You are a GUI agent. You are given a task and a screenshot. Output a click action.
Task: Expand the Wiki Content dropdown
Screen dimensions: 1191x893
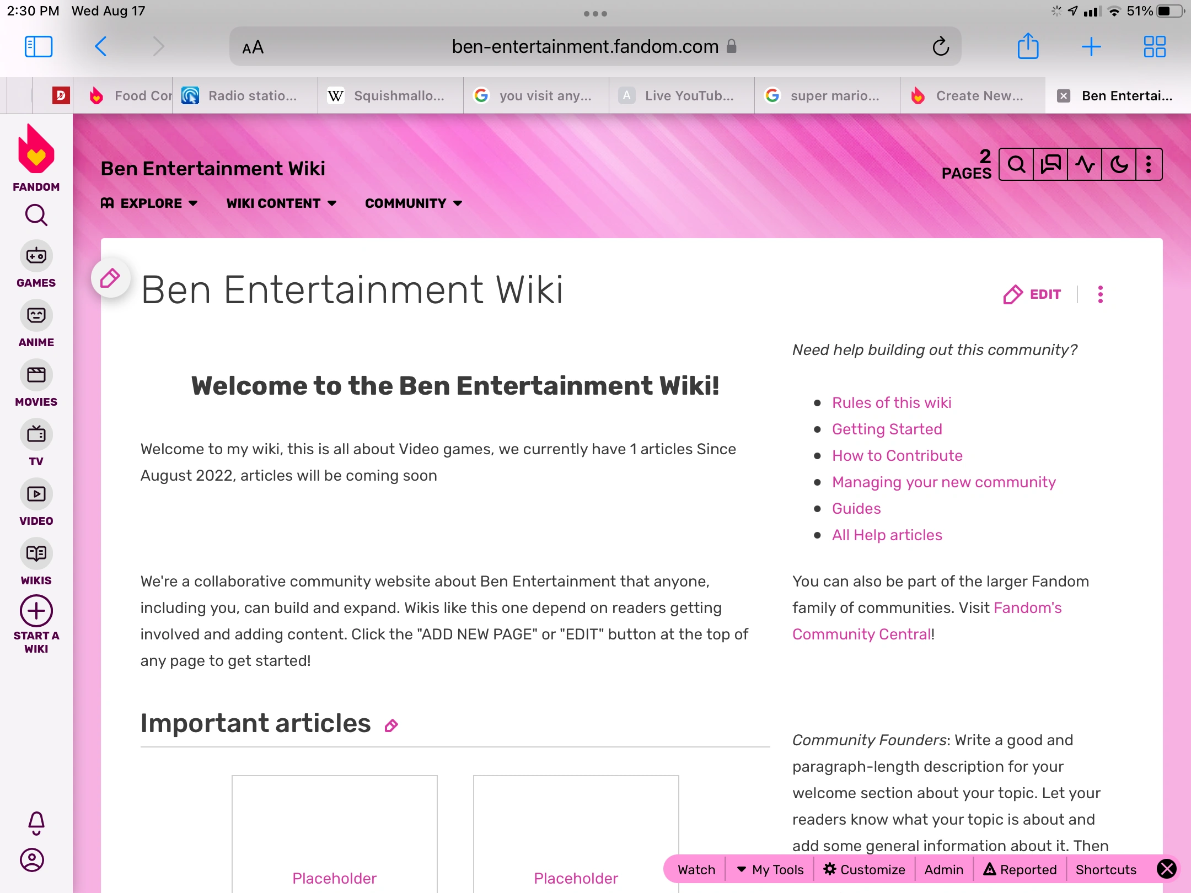(x=281, y=203)
